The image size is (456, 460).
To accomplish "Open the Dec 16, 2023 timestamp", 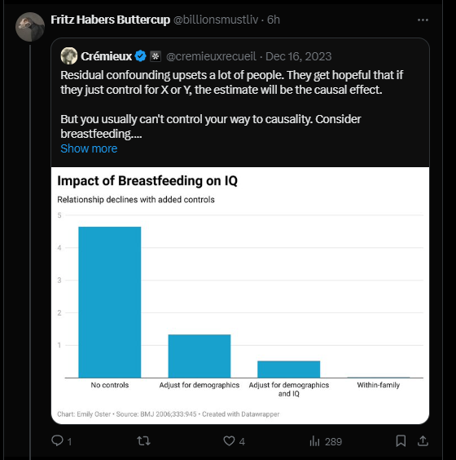I will coord(298,56).
